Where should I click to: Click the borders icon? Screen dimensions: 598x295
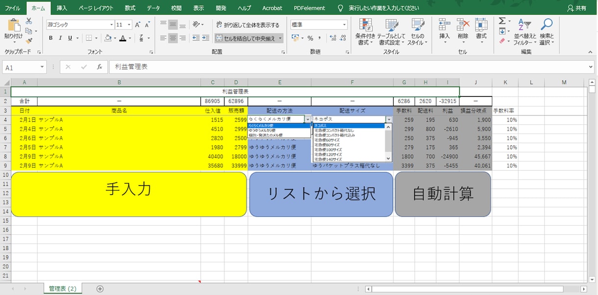tap(89, 38)
